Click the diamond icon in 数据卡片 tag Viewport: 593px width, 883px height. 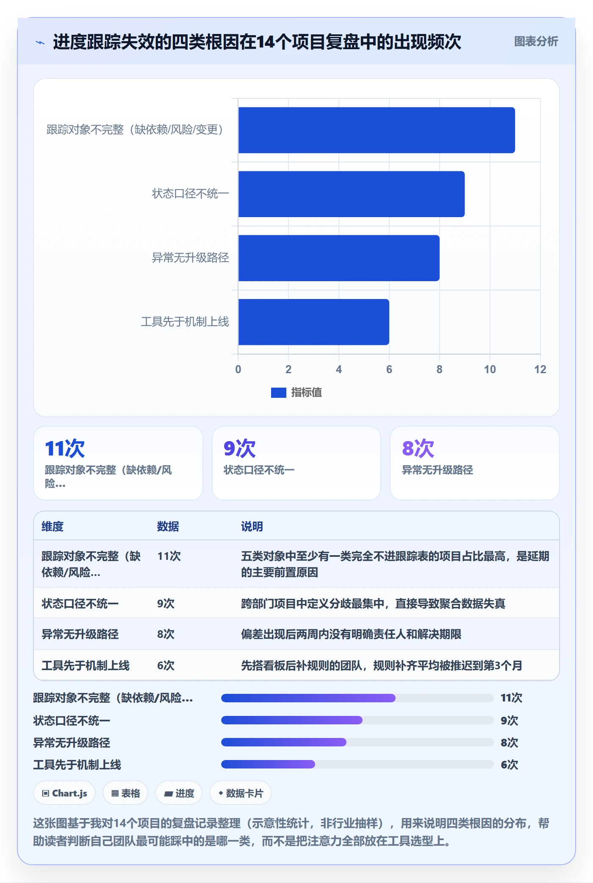(x=221, y=793)
